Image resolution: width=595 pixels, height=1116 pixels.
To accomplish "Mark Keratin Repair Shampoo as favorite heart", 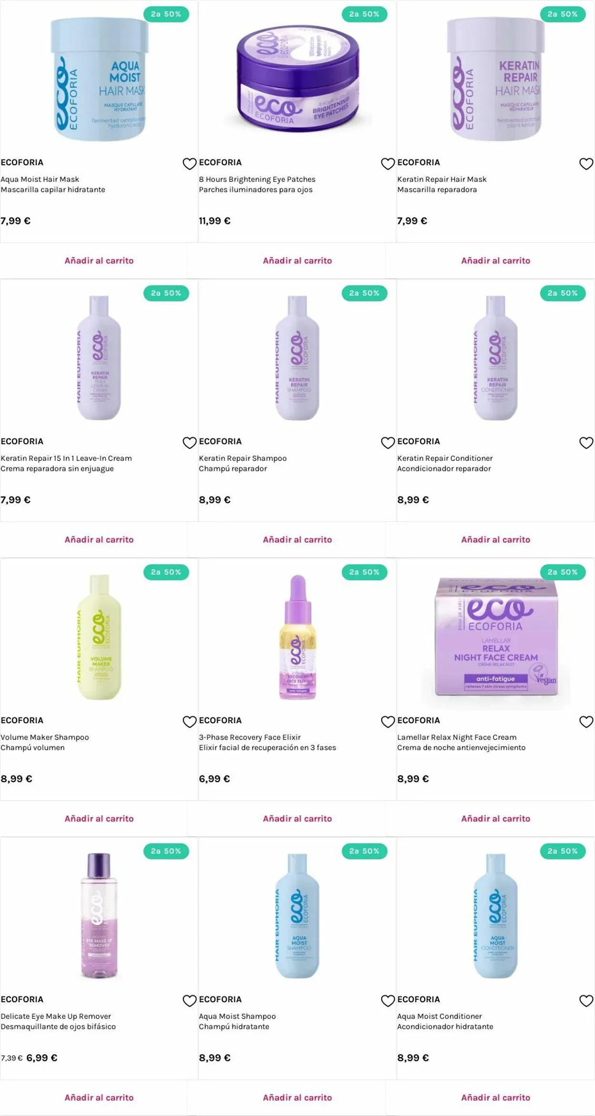I will coord(388,443).
